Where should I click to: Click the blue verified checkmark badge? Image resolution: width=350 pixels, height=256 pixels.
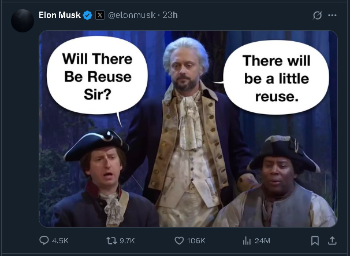pos(87,15)
